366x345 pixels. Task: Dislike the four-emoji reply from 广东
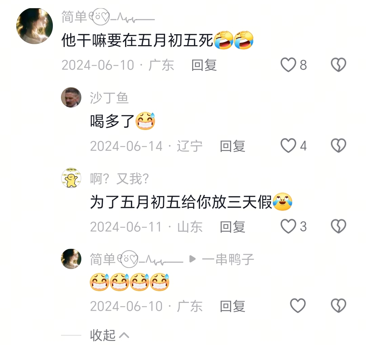pos(338,306)
